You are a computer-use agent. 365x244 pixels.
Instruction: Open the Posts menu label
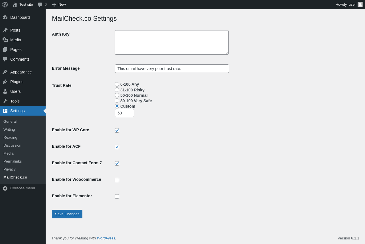(15, 30)
